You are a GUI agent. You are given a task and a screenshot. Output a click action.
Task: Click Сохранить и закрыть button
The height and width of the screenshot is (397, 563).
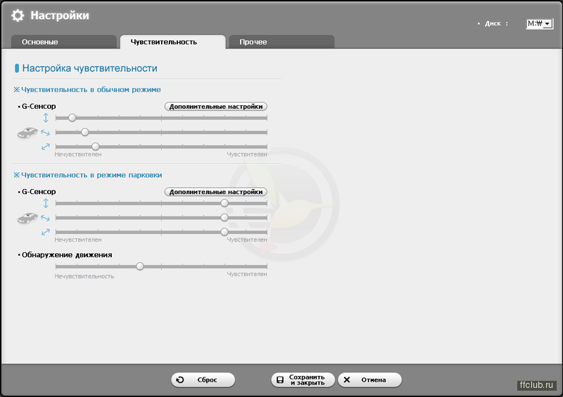click(x=303, y=380)
